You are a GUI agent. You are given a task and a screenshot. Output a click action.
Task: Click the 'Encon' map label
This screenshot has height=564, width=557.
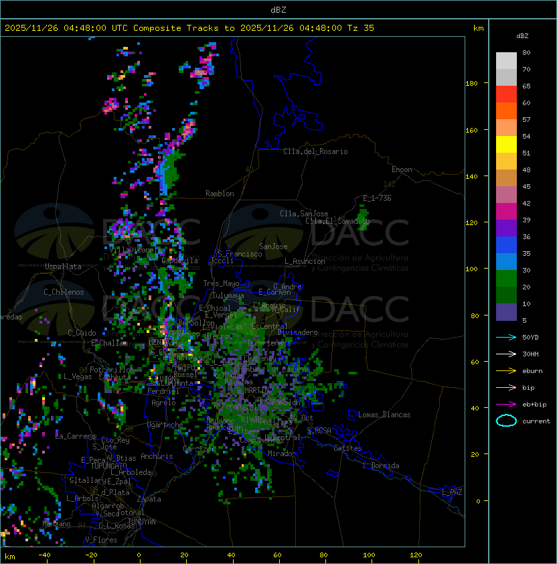402,169
